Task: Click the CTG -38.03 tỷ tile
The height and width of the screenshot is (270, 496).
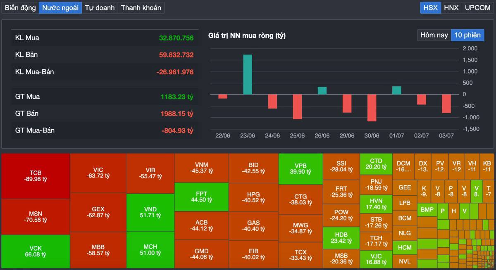Action: tap(300, 199)
